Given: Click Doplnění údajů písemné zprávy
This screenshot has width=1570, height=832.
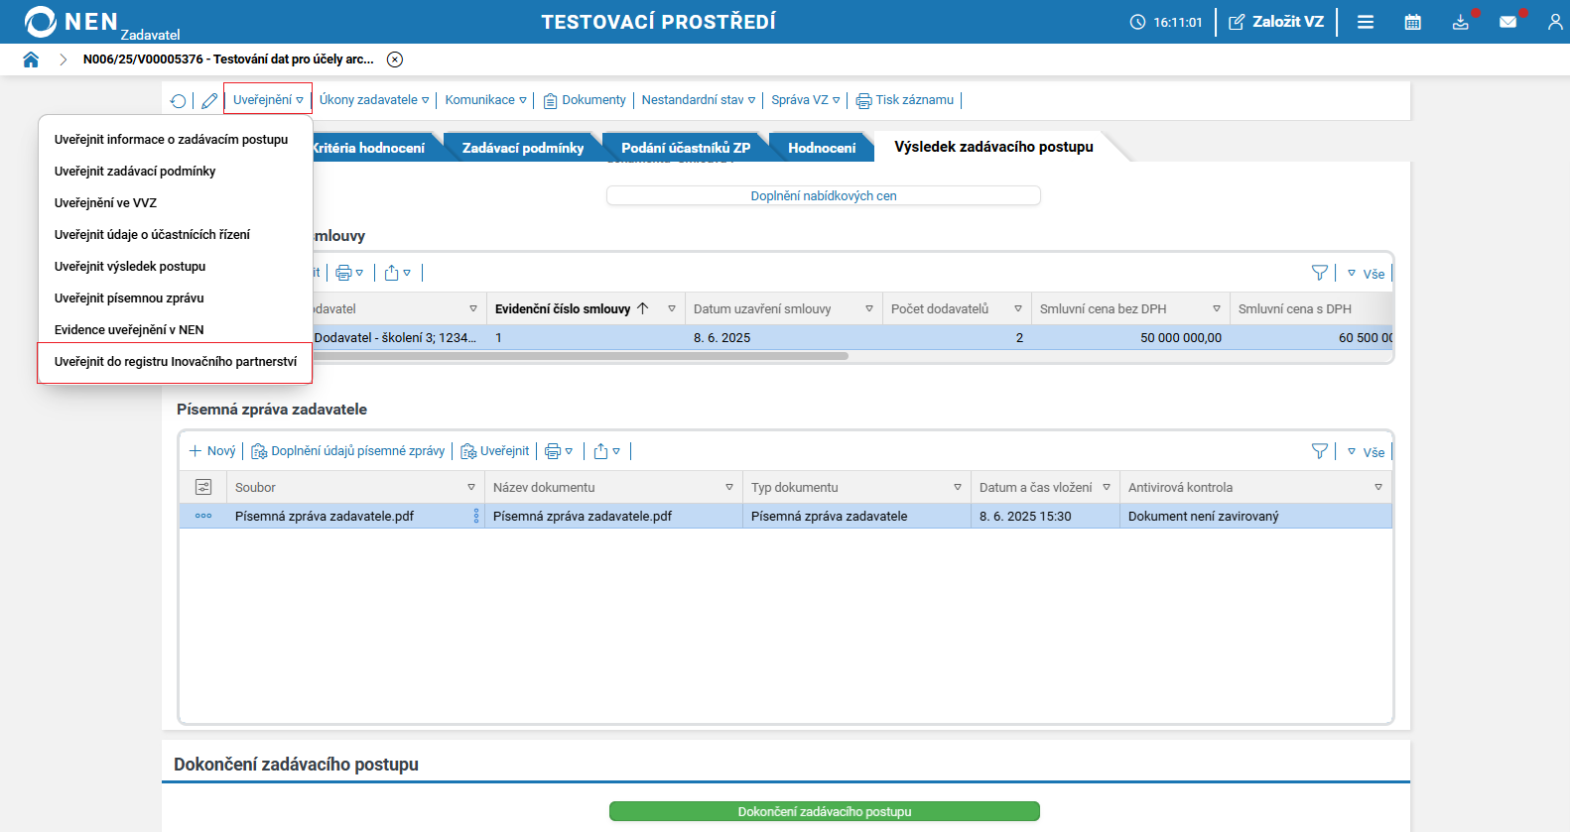Looking at the screenshot, I should (348, 451).
